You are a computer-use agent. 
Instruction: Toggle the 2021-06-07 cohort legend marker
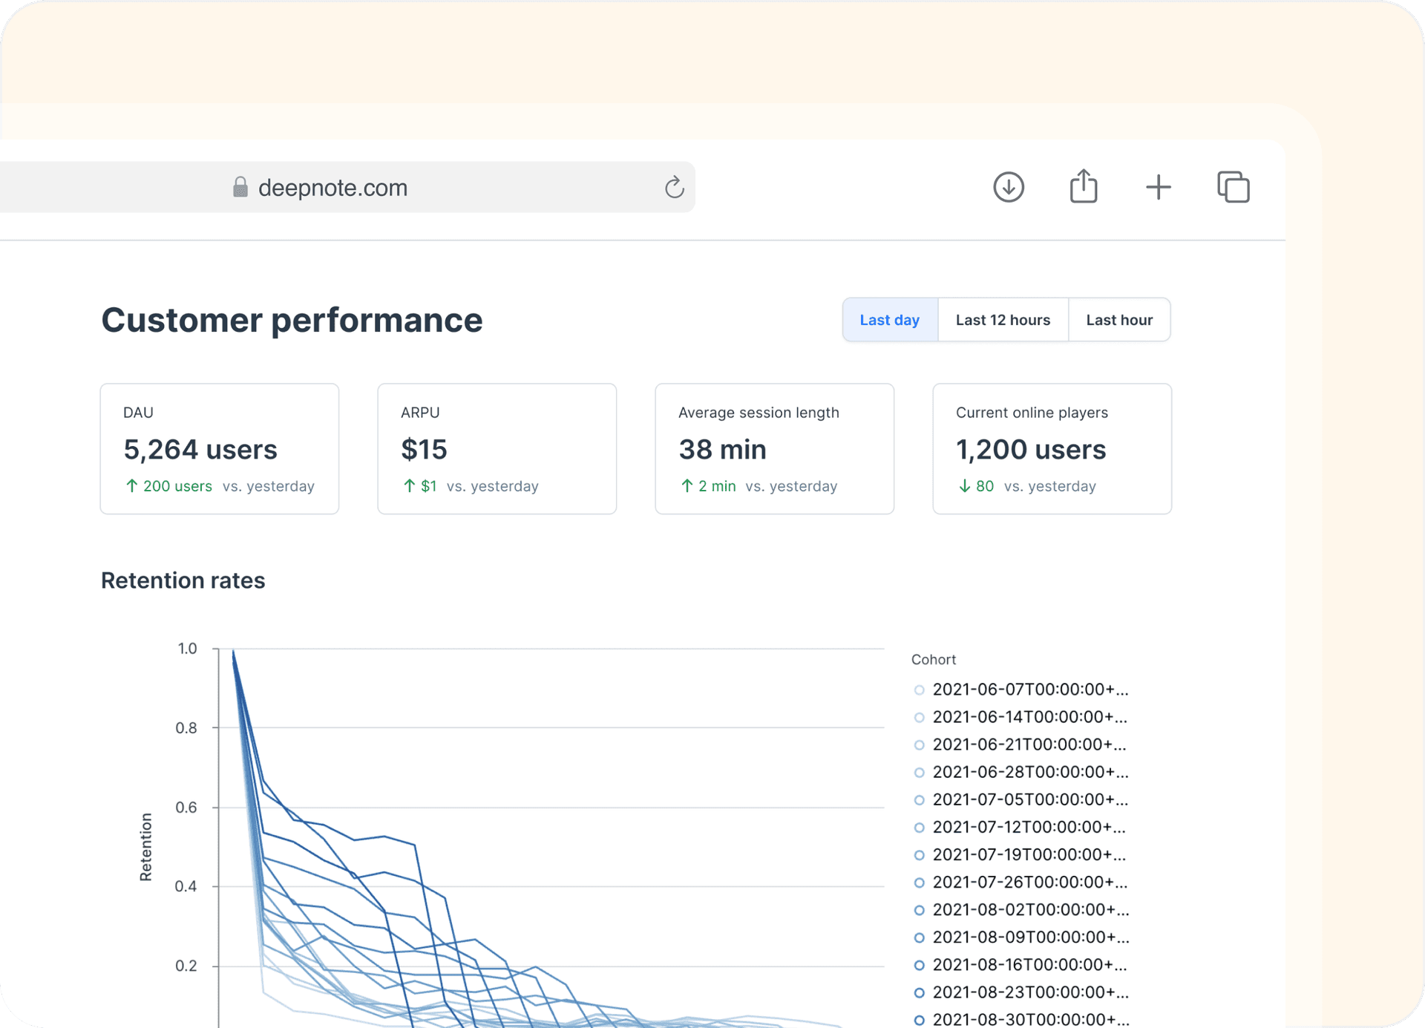coord(919,690)
